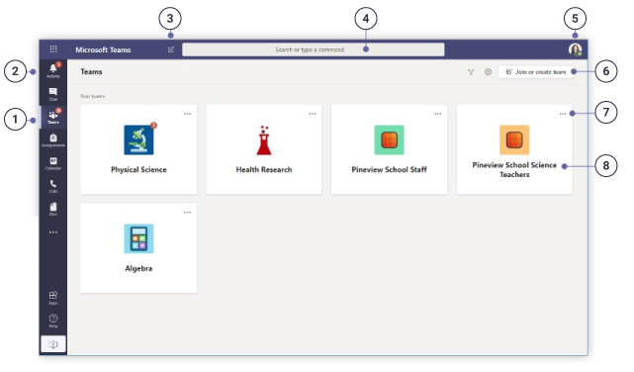Open the Apps store icon

pyautogui.click(x=53, y=298)
